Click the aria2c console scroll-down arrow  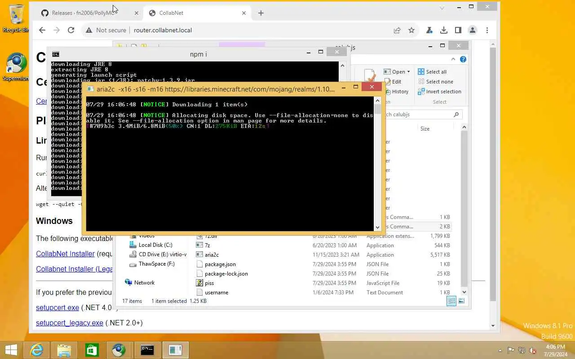(x=377, y=228)
